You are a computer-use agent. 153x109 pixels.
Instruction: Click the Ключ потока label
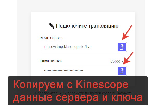coord(50,61)
